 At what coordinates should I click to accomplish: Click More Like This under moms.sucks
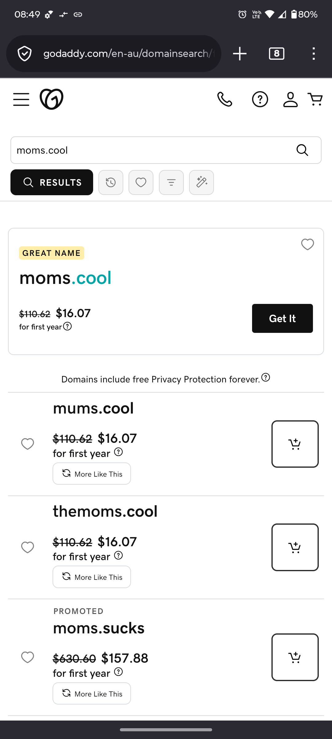(92, 693)
